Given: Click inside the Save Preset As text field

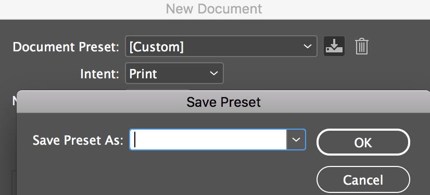Looking at the screenshot, I should (x=208, y=140).
